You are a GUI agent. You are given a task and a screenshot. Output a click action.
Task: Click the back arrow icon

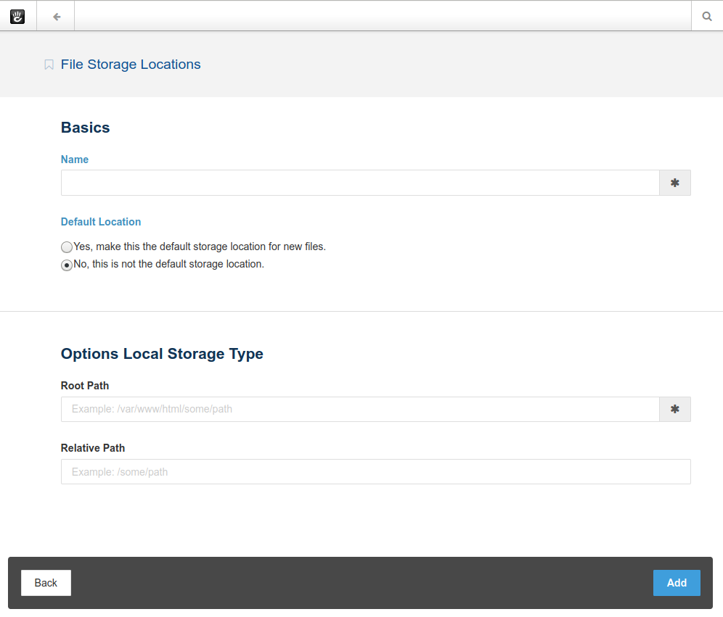coord(55,15)
